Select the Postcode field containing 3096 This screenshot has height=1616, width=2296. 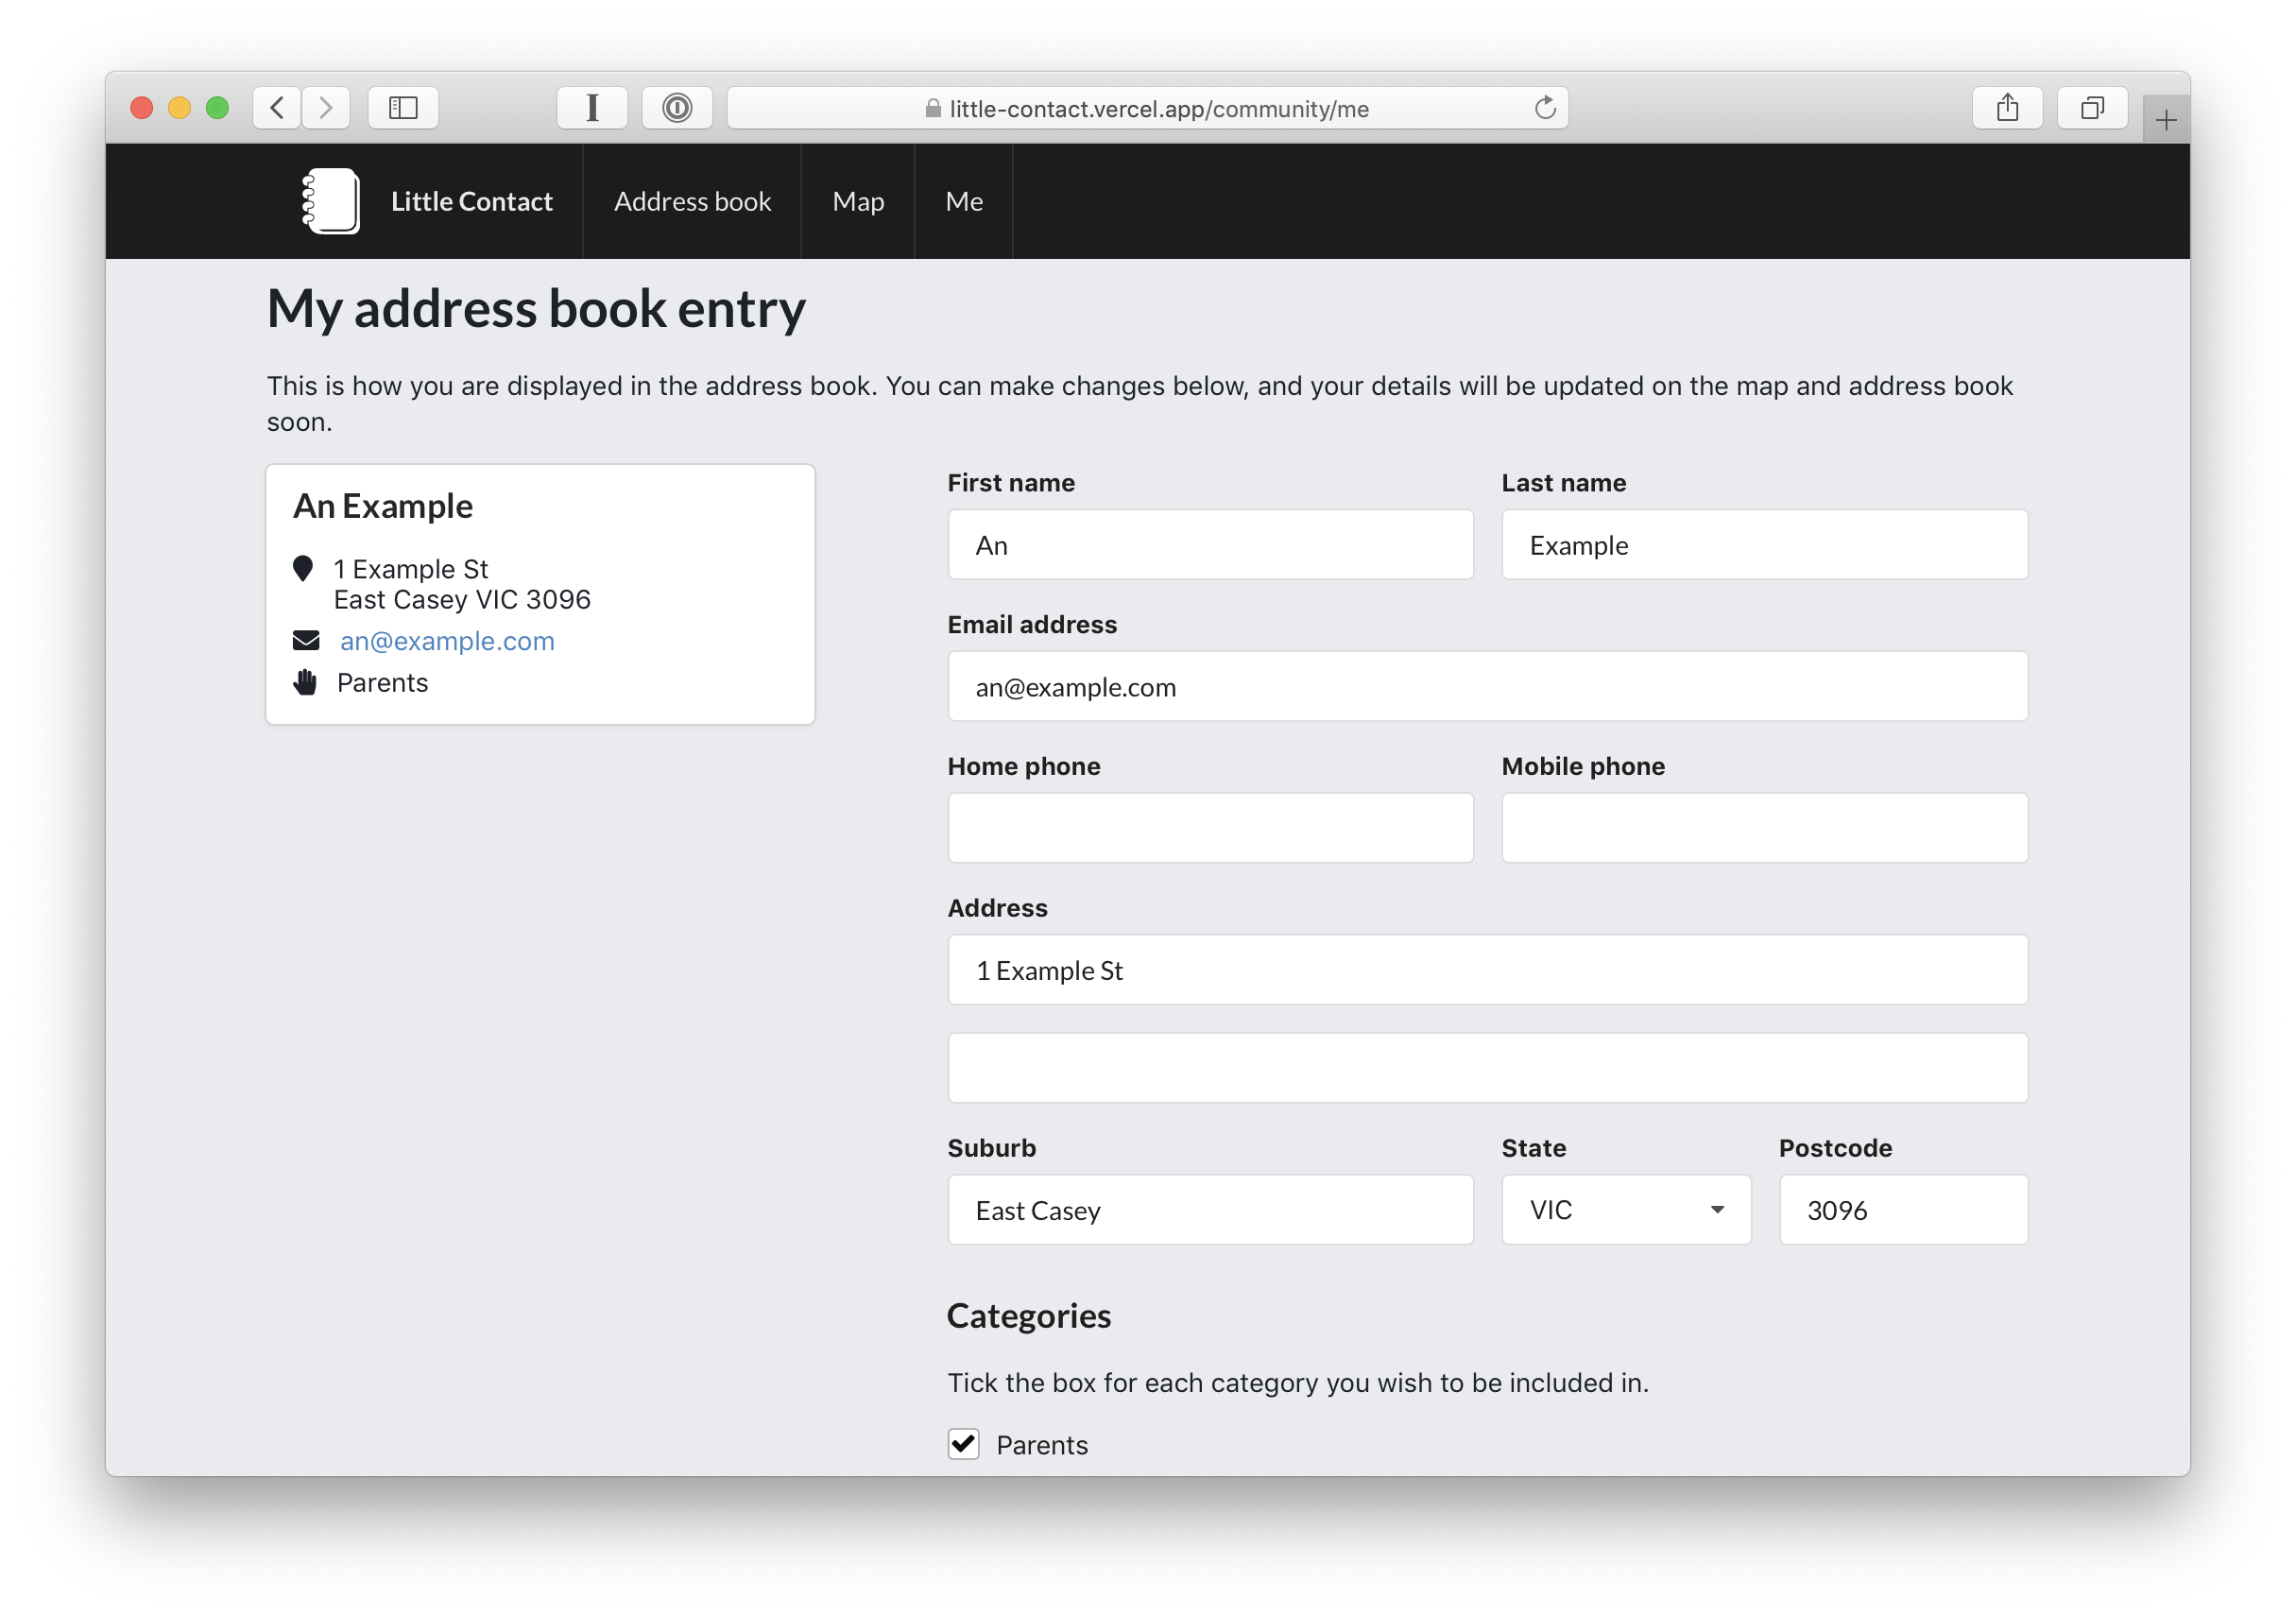(x=1903, y=1210)
